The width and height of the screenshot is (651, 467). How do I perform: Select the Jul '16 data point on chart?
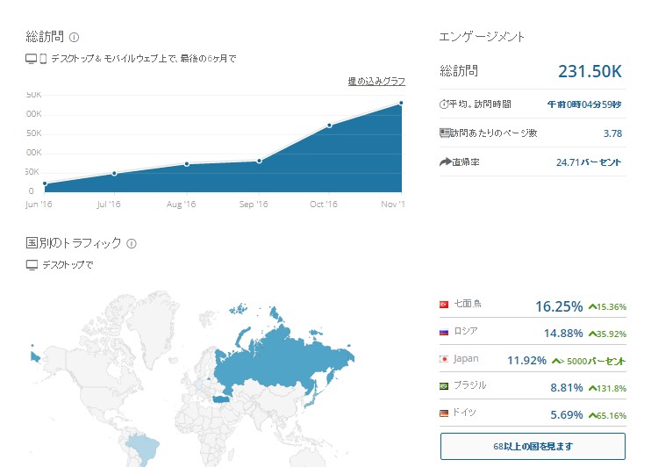(114, 173)
